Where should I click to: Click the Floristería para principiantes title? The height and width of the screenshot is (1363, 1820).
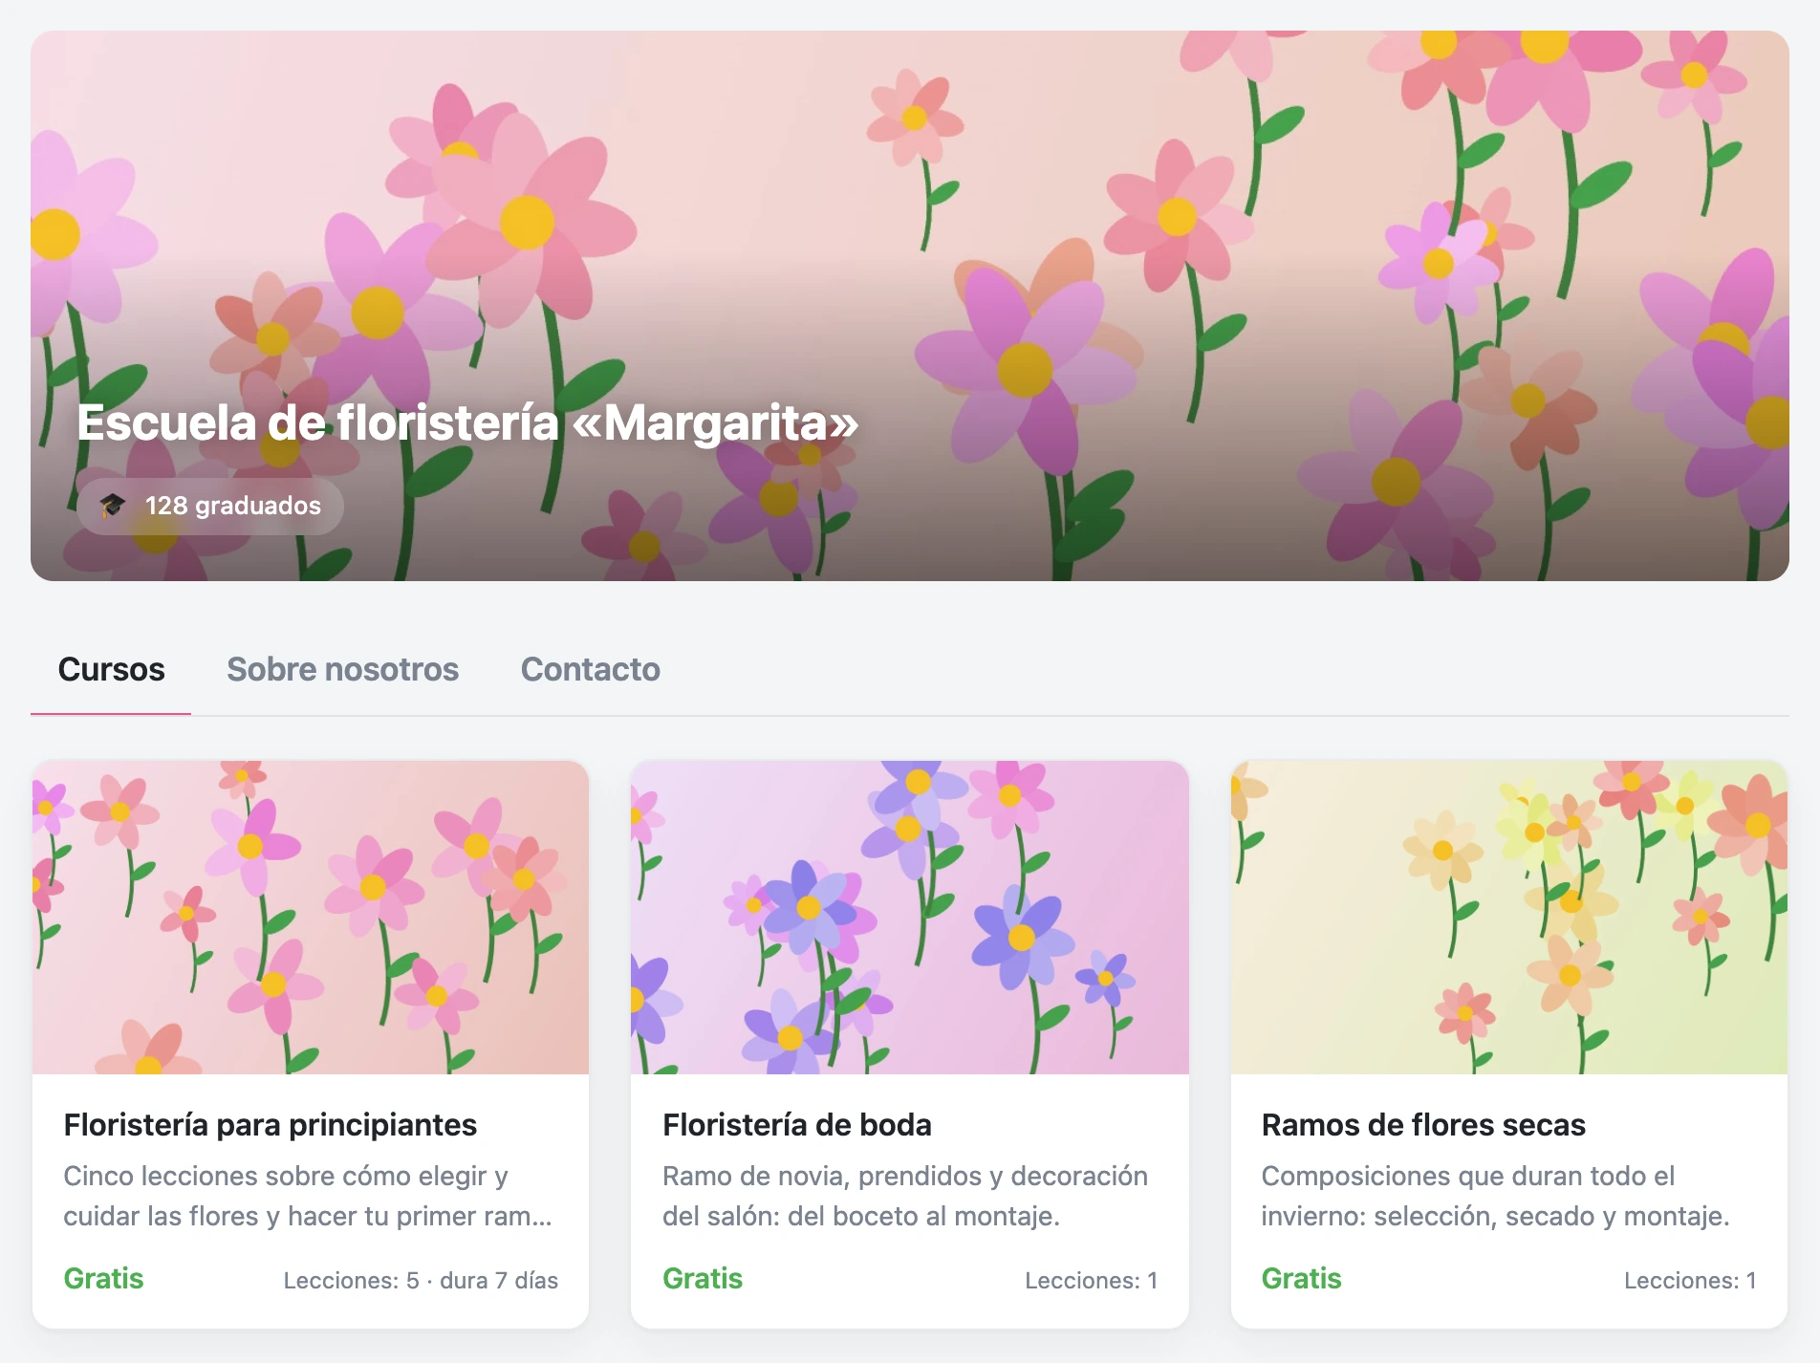(x=270, y=1125)
